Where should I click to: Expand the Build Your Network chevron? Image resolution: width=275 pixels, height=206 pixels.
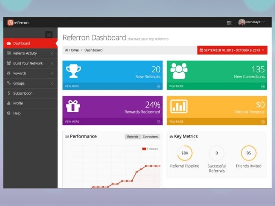pos(52,63)
